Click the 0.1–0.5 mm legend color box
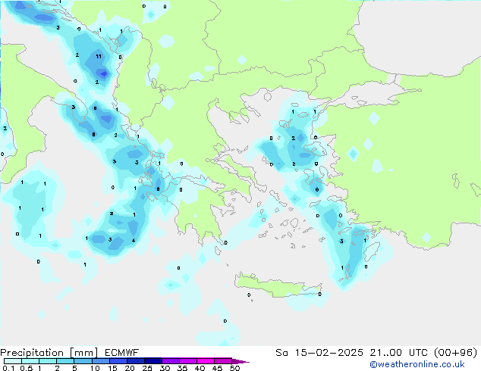This screenshot has width=481, height=371. [13, 361]
